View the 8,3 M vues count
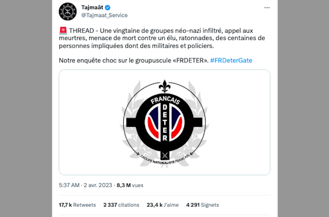Viewport: 329px width, 217px height. (130, 185)
